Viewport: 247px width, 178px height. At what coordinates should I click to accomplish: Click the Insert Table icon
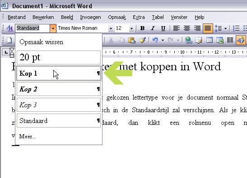click(x=210, y=40)
